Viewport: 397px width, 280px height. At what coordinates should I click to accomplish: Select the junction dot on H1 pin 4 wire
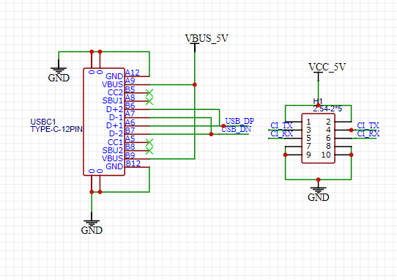[351, 130]
